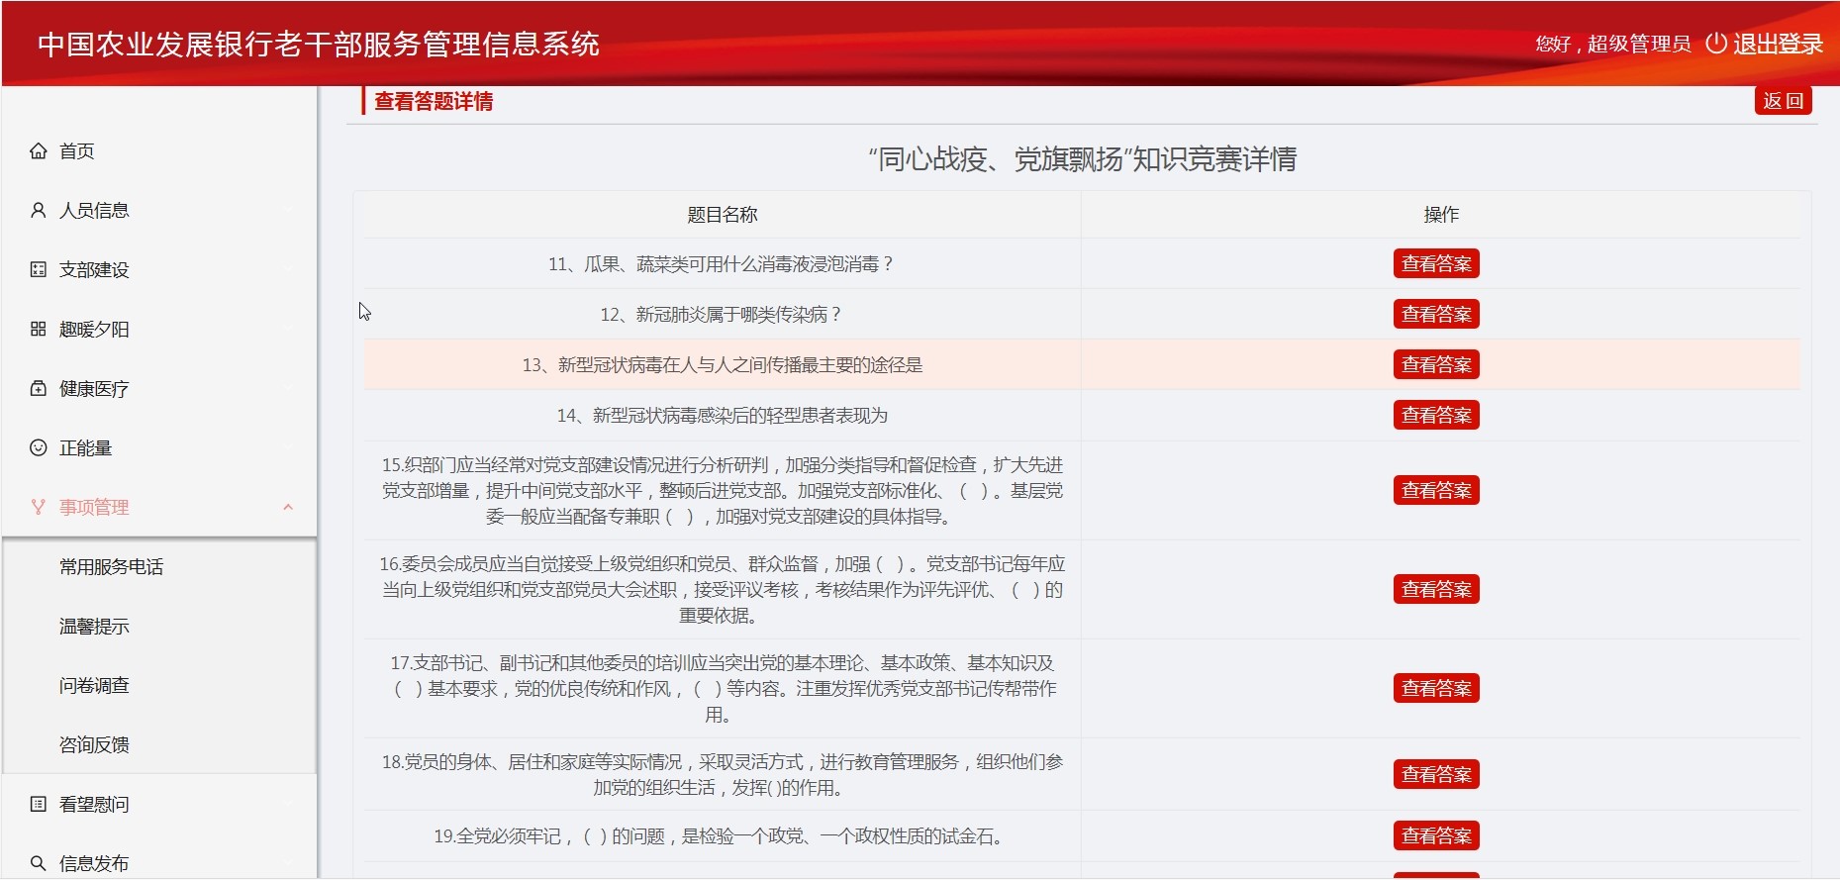Click 查看答案 for question 19
This screenshot has width=1840, height=880.
(x=1436, y=835)
